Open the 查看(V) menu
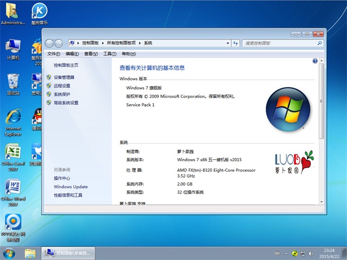This screenshot has height=260, width=347. click(x=91, y=54)
